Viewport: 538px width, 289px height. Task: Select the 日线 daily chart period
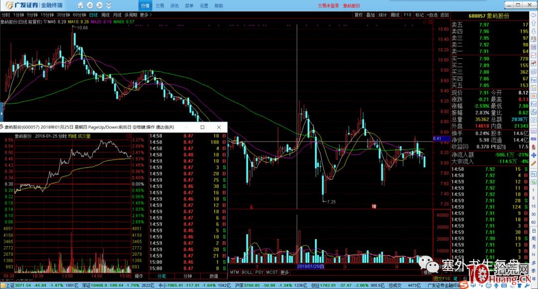pyautogui.click(x=93, y=15)
